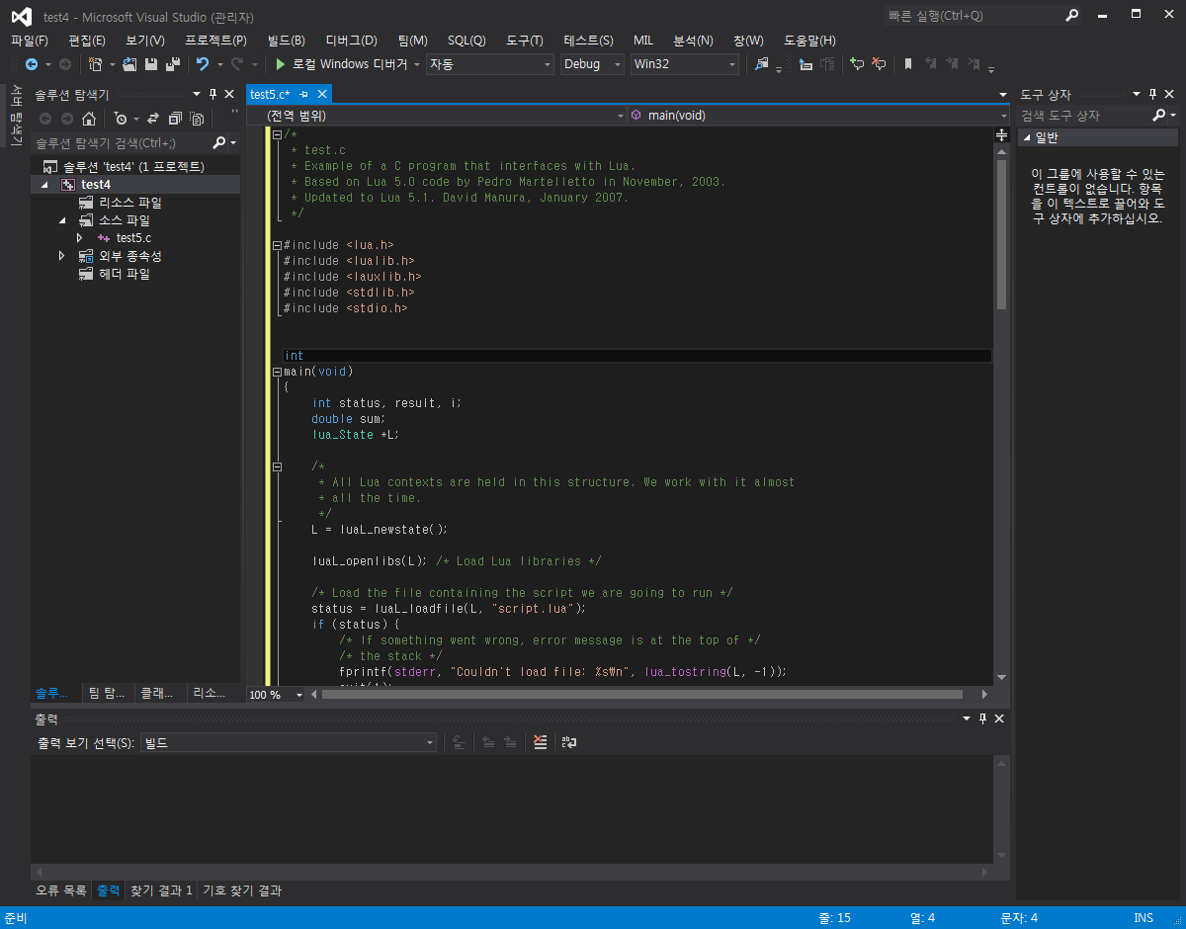Clear all output with red X icon
1186x929 pixels.
tap(540, 742)
